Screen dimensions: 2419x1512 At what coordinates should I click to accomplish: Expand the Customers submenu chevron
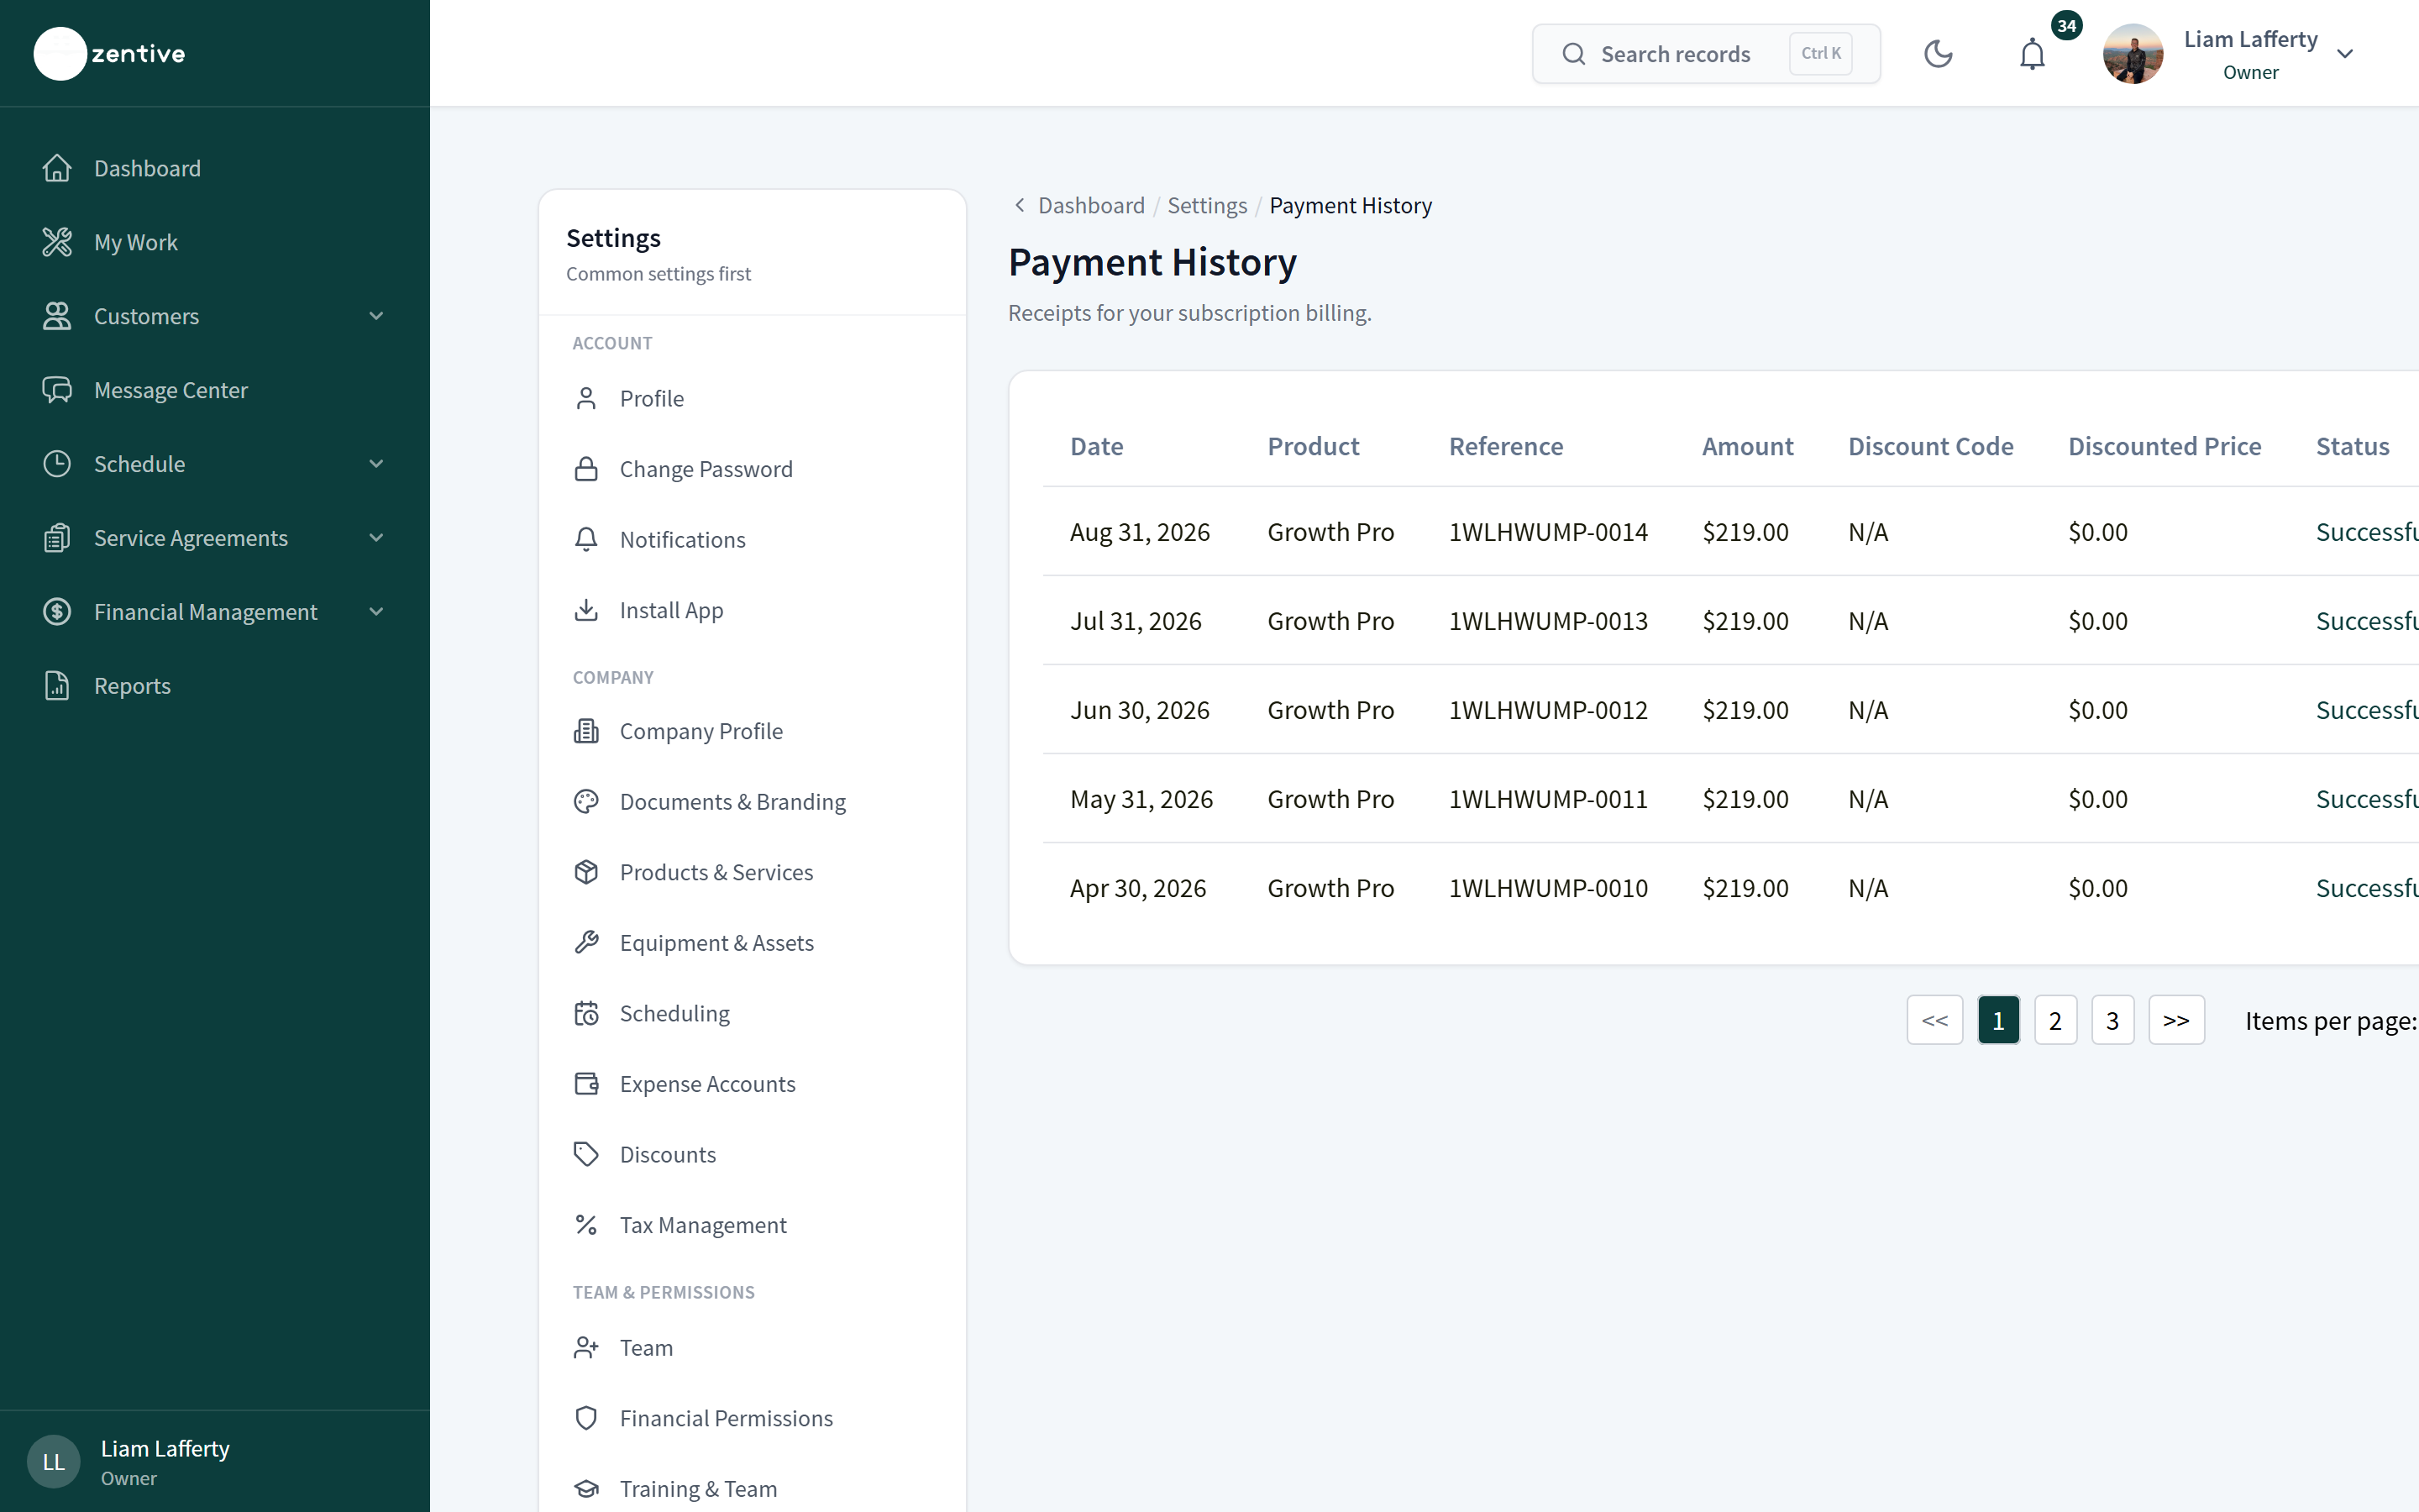click(x=377, y=316)
